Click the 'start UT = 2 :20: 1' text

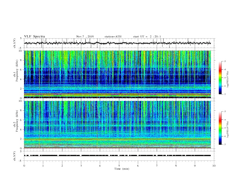[x=147, y=36]
